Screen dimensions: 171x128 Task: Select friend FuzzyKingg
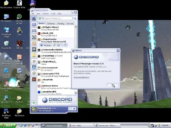click(x=55, y=57)
